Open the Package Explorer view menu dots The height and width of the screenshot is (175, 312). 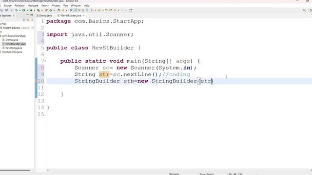pos(32,20)
